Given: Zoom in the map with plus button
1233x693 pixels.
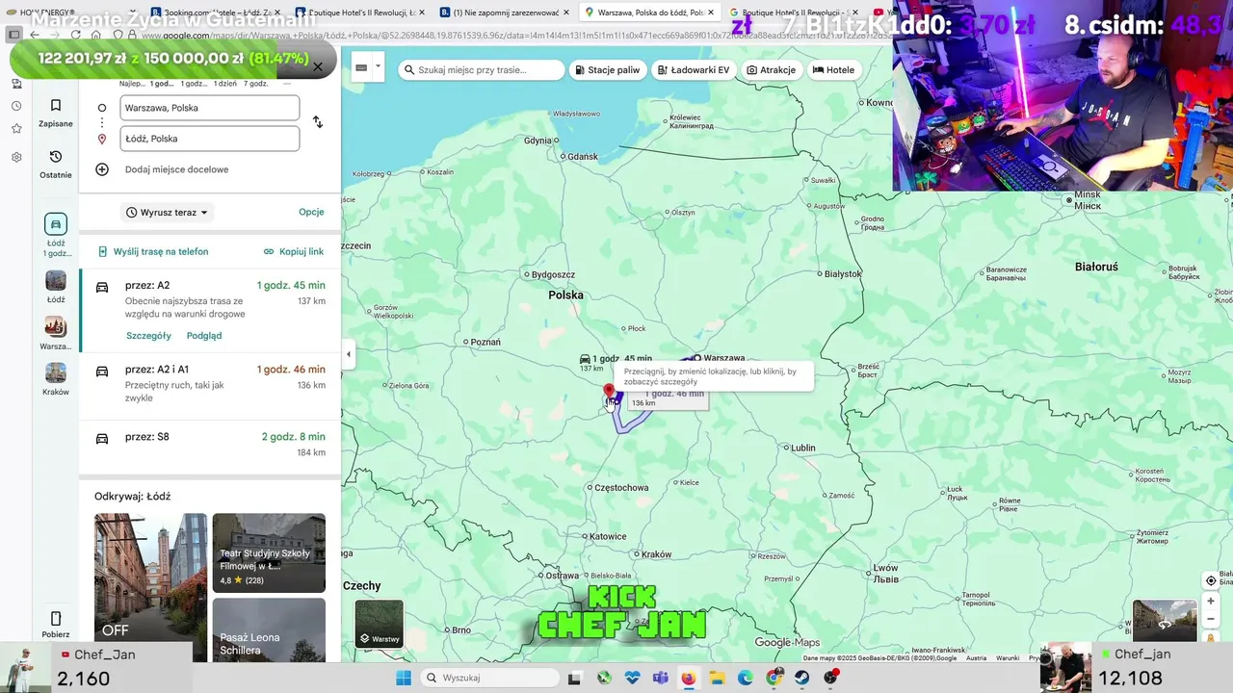Looking at the screenshot, I should point(1211,602).
